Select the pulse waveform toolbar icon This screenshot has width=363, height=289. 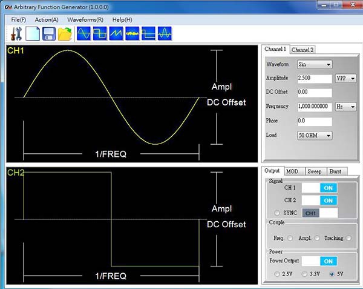(x=148, y=33)
